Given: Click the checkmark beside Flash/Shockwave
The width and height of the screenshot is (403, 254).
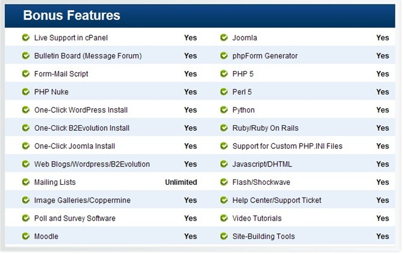Looking at the screenshot, I should tap(224, 182).
